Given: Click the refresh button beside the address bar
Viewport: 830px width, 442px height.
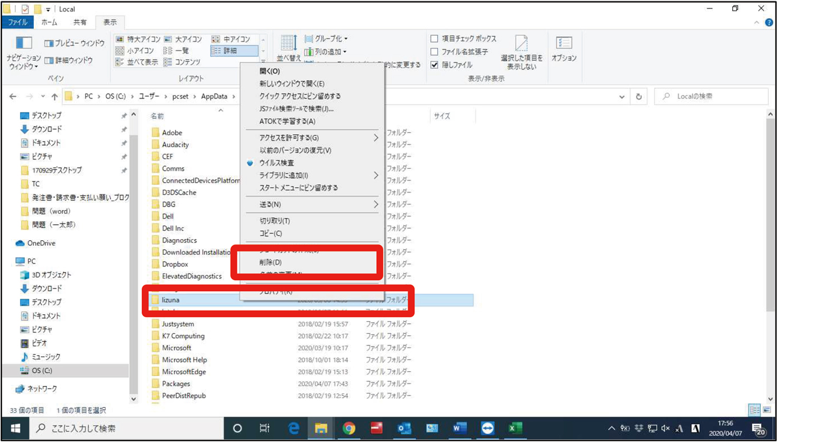Looking at the screenshot, I should pyautogui.click(x=639, y=97).
